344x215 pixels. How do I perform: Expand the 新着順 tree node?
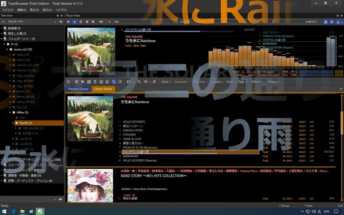pos(2,28)
